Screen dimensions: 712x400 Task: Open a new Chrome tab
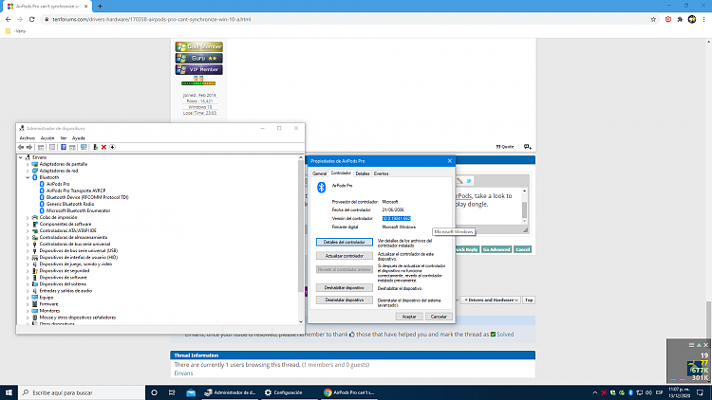100,7
